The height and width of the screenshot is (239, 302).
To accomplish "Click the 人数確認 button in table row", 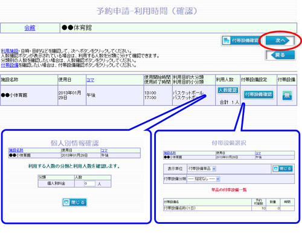I will pos(228,90).
